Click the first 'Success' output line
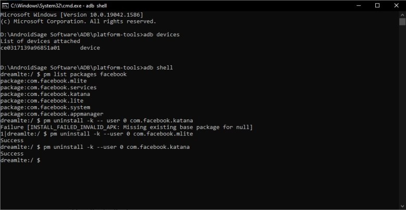This screenshot has height=210, width=406. click(x=12, y=141)
